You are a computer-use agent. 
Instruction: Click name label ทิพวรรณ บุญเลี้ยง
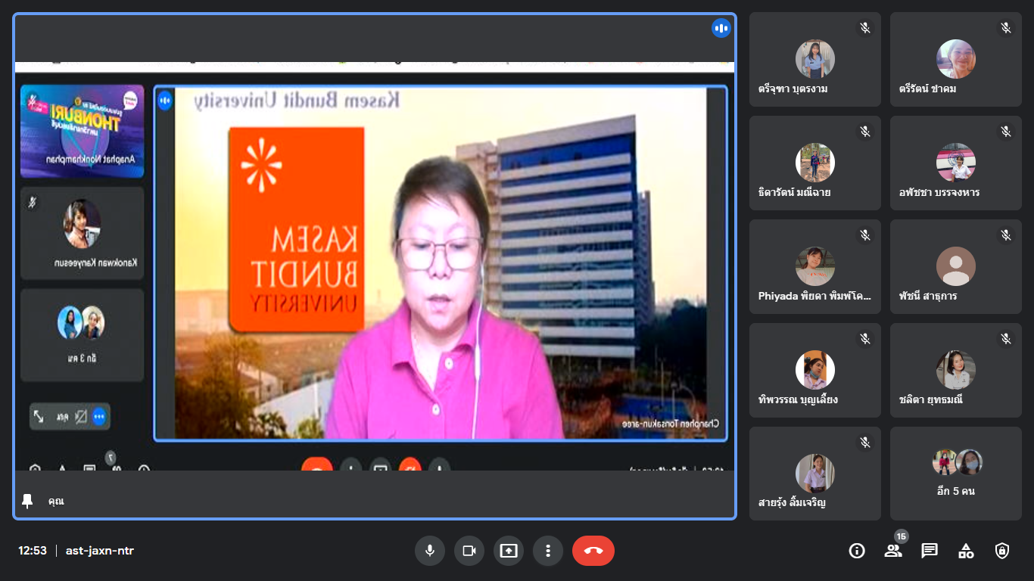798,399
